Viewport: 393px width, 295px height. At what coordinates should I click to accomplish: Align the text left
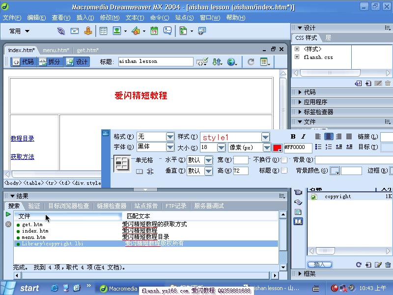click(x=318, y=137)
